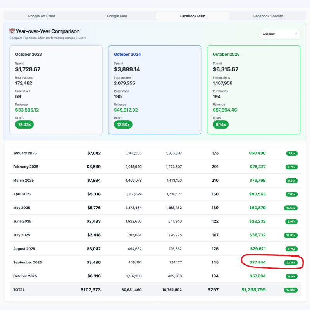Click the 12.39x total ROAS badge
Image resolution: width=310 pixels, height=310 pixels.
(291, 290)
